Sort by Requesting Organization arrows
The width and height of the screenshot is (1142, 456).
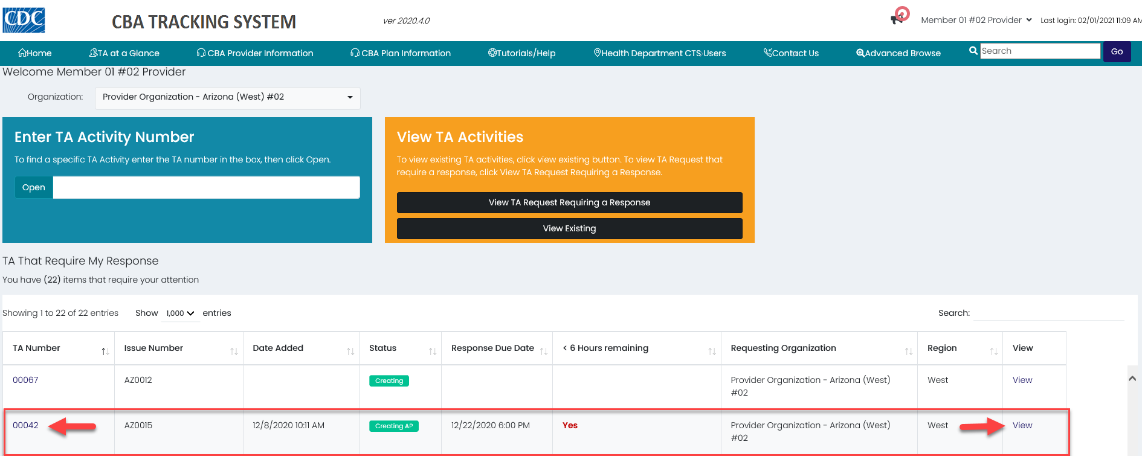908,351
